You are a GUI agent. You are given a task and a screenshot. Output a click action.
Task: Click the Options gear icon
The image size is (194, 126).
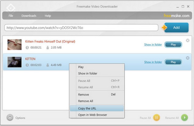(x=10, y=117)
